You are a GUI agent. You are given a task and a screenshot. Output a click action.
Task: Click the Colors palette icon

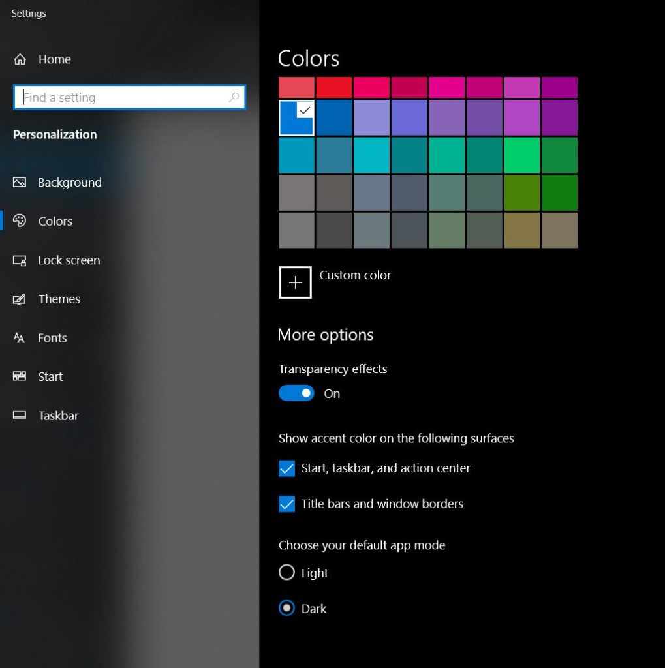[x=20, y=220]
